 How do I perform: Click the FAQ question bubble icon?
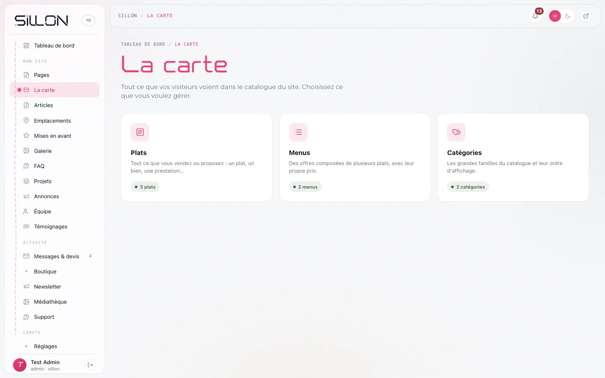tap(26, 166)
